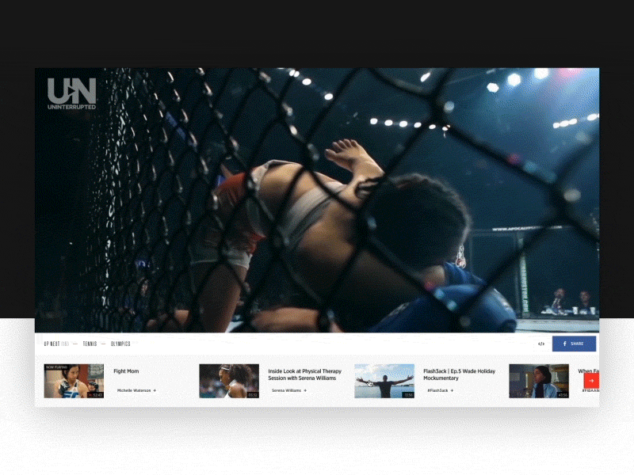
Task: Share the video on Facebook
Action: tap(574, 344)
